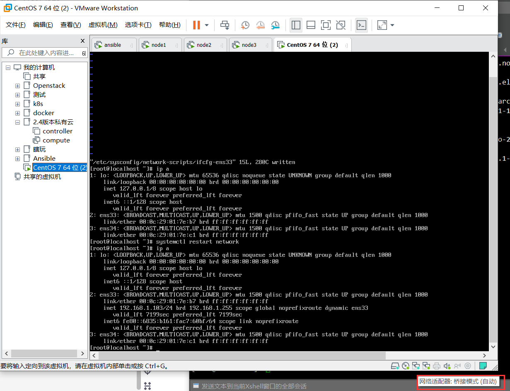Click the second network adapter status icon
Screen dimensions: 510x391
click(x=426, y=366)
